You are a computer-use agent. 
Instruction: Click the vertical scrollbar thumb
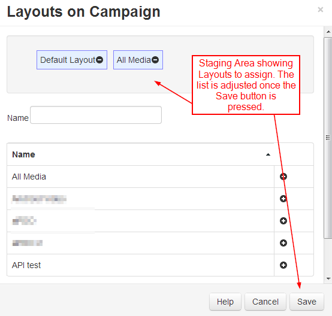328,138
